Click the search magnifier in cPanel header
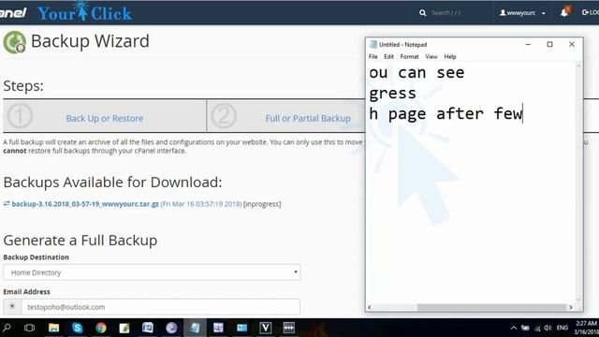 tap(422, 12)
